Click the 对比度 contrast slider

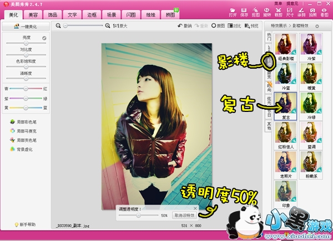[x=26, y=55]
